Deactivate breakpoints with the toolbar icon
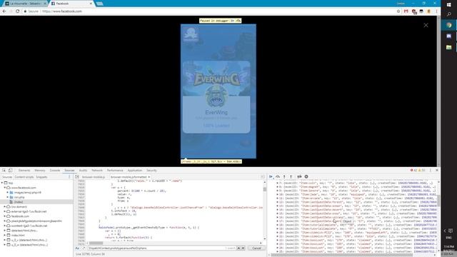The height and width of the screenshot is (257, 457). point(299,176)
